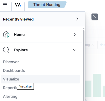Viewport: 105px width, 101px height.
Task: Open the Wazuh W. logo home
Action: pyautogui.click(x=18, y=5)
